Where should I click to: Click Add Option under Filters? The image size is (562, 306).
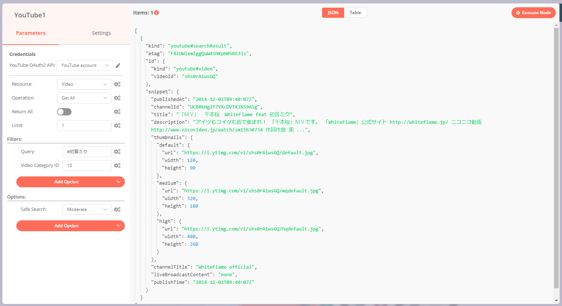(70, 182)
